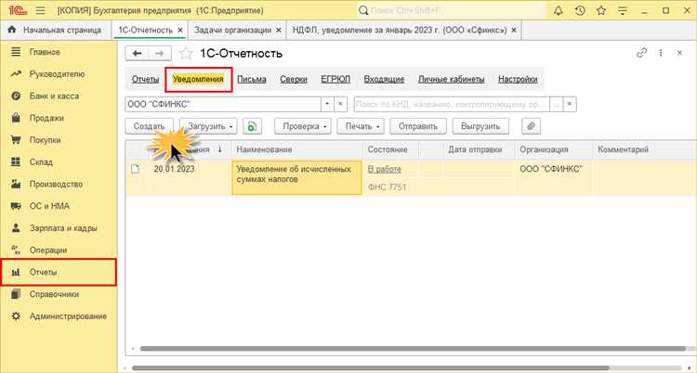Viewport: 697px width, 373px height.
Task: Sort by the Наименование column header
Action: click(296, 149)
